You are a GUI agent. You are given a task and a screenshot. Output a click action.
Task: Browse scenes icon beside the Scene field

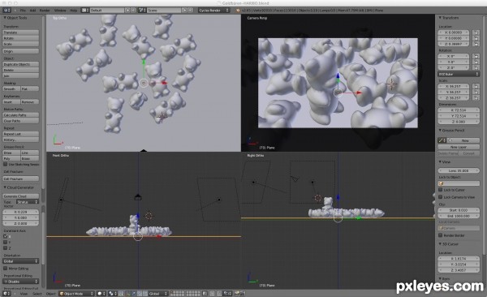[x=142, y=11]
